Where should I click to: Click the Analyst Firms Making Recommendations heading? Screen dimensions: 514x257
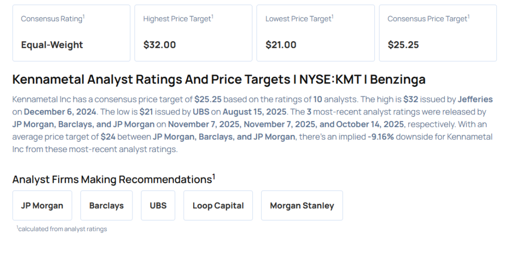pos(112,179)
